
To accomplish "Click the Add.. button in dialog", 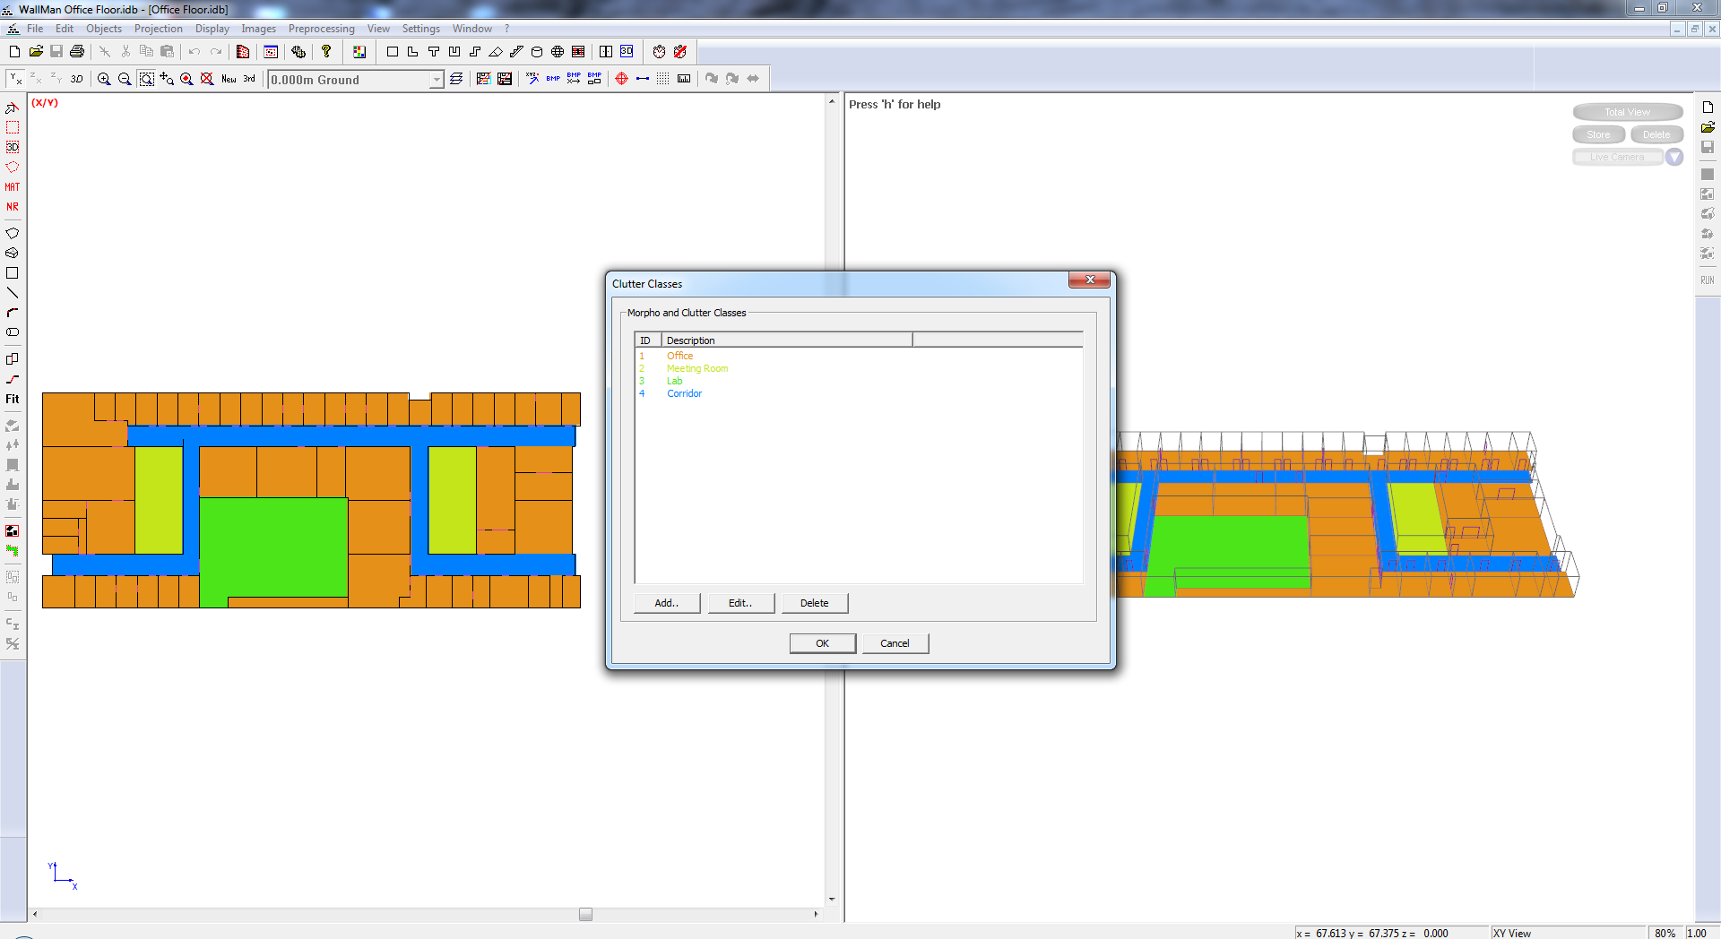I will click(666, 603).
